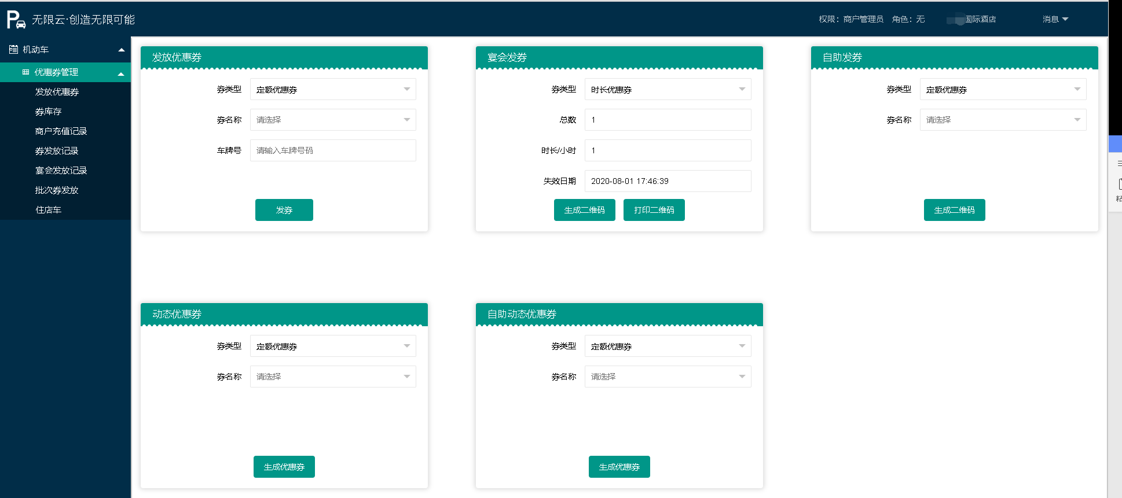Click the 发券 button

pos(284,210)
